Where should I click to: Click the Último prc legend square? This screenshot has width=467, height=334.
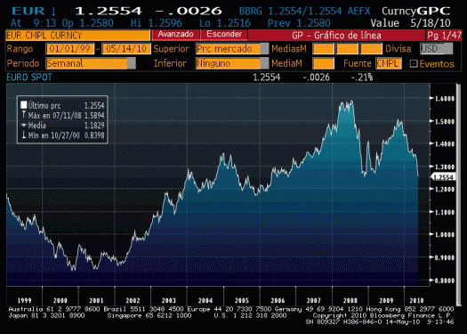[24, 105]
